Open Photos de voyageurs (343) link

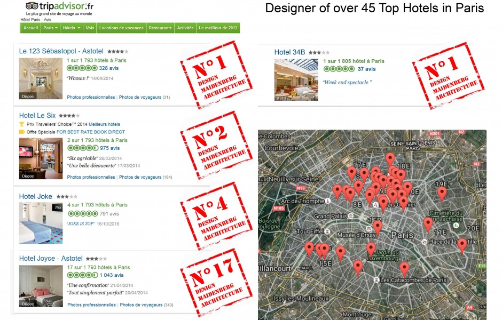point(146,305)
